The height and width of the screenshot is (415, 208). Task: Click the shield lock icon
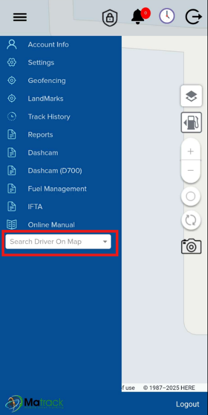click(x=109, y=18)
